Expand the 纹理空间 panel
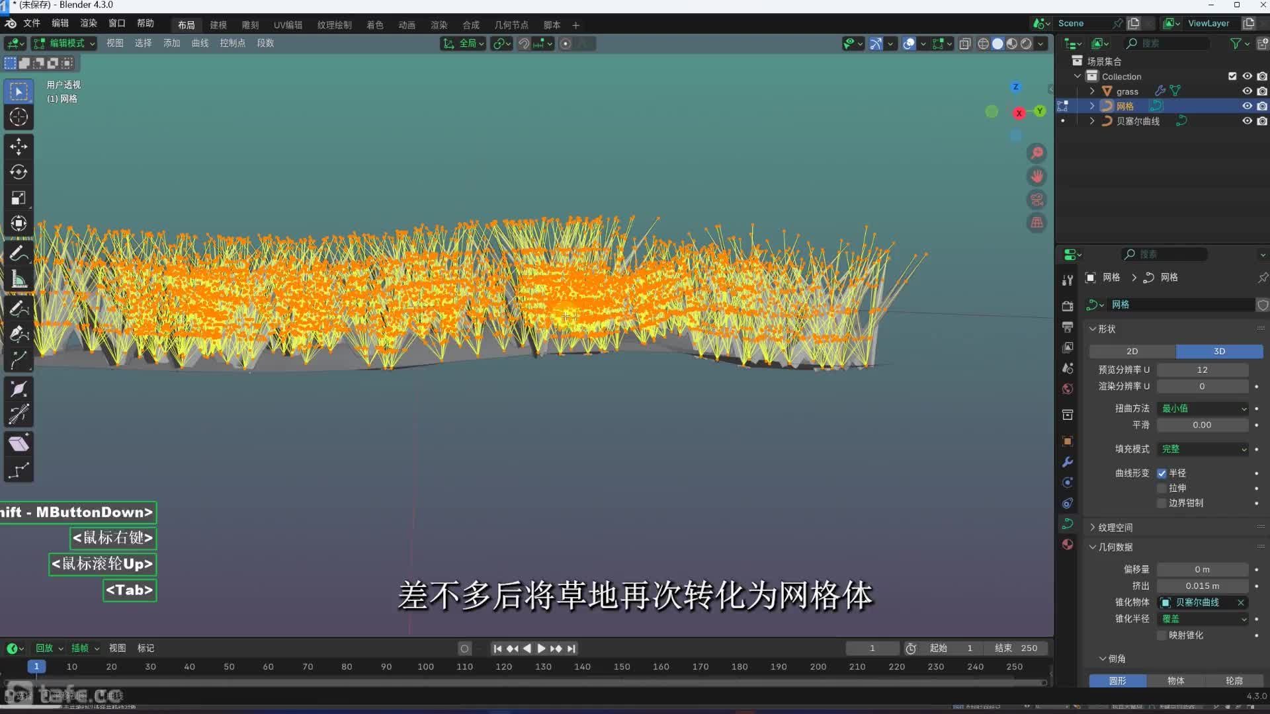Viewport: 1270px width, 714px height. point(1115,528)
